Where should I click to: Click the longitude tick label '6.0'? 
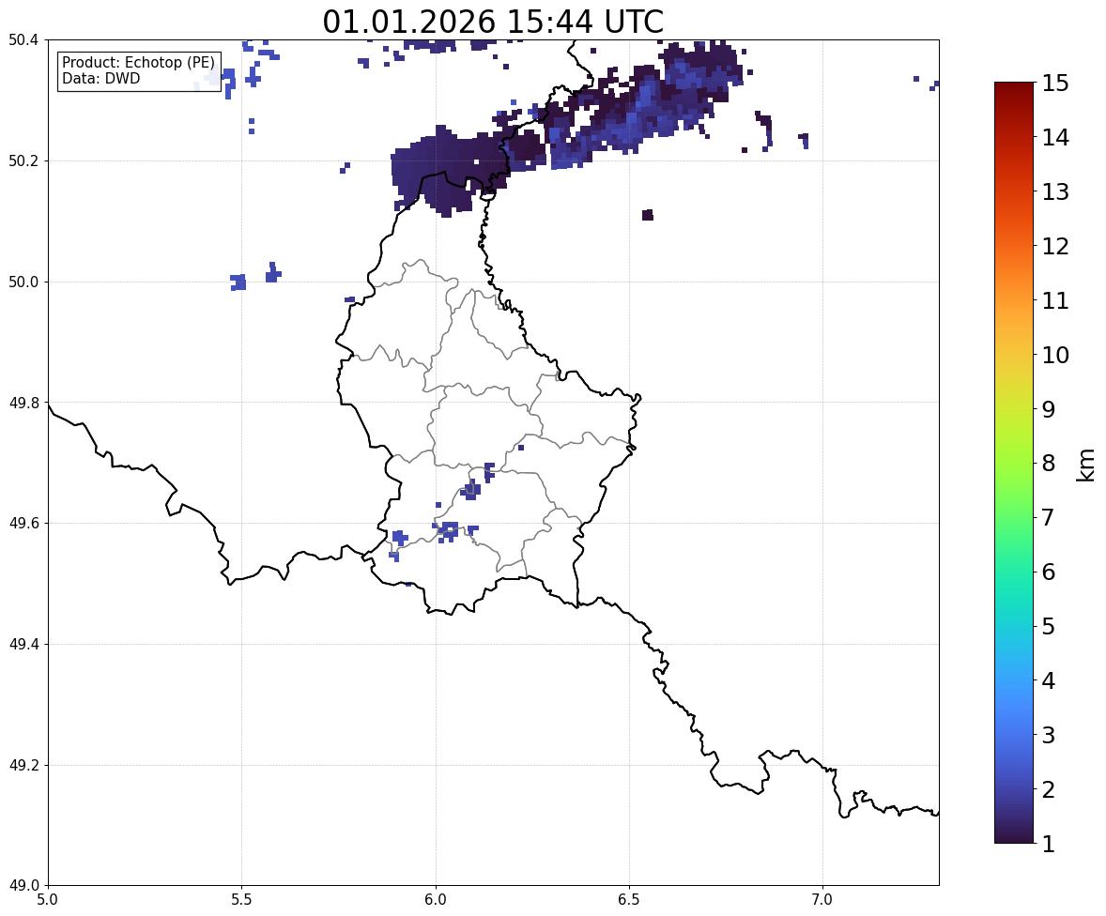coord(436,900)
